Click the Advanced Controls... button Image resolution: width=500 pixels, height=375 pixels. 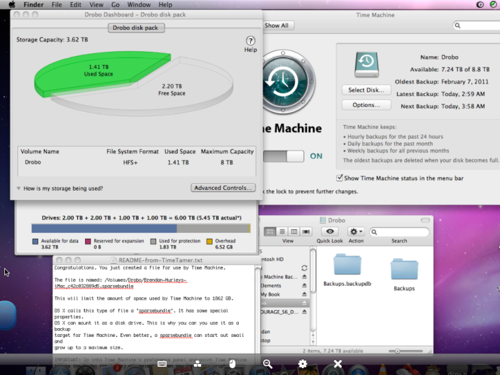click(223, 188)
